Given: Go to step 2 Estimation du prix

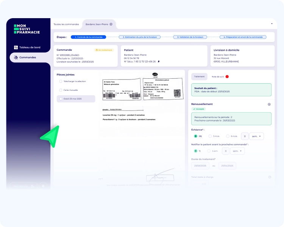Looking at the screenshot, I should pyautogui.click(x=140, y=37).
